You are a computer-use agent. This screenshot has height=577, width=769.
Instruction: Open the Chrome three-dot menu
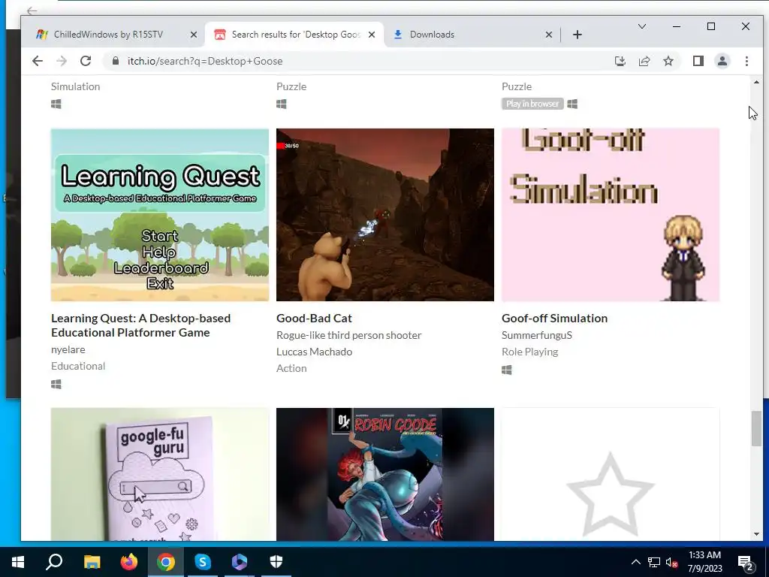pyautogui.click(x=746, y=61)
